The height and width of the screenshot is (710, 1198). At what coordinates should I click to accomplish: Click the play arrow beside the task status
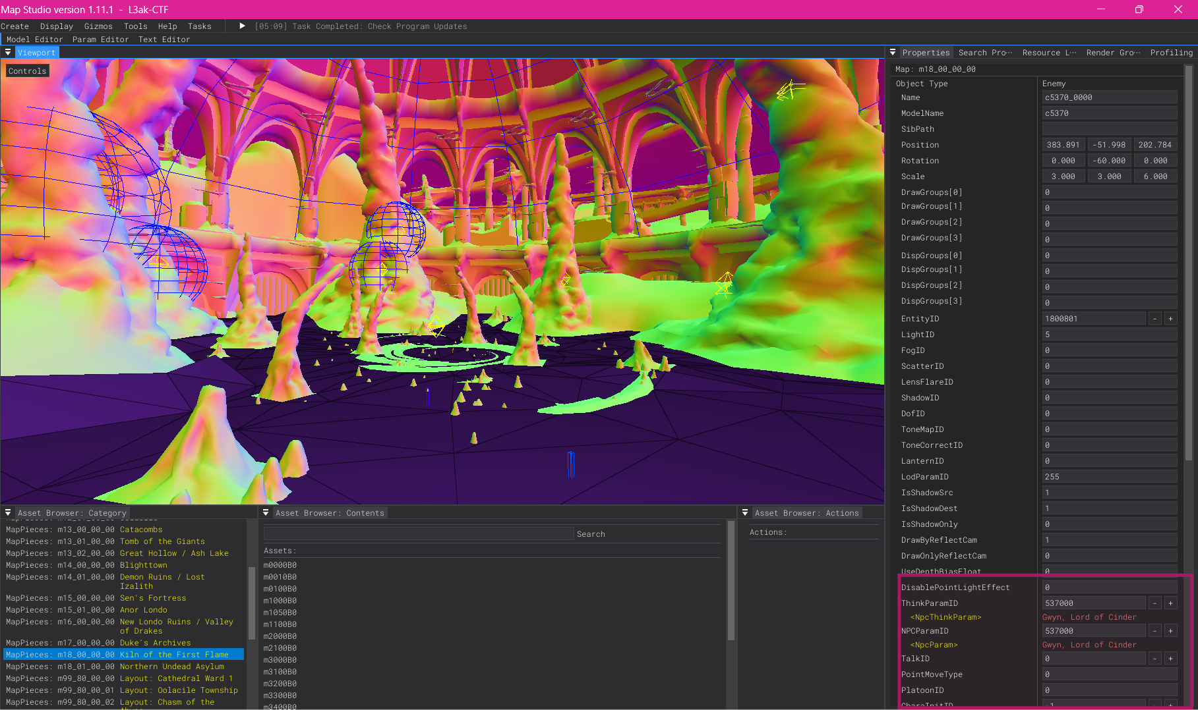[242, 26]
